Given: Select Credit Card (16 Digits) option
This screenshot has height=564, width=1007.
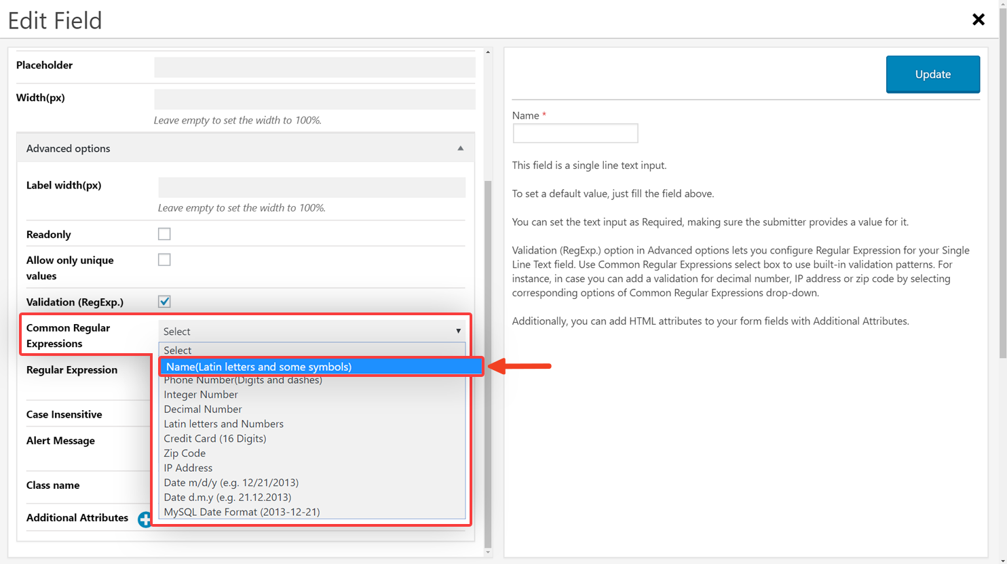Looking at the screenshot, I should coord(311,439).
